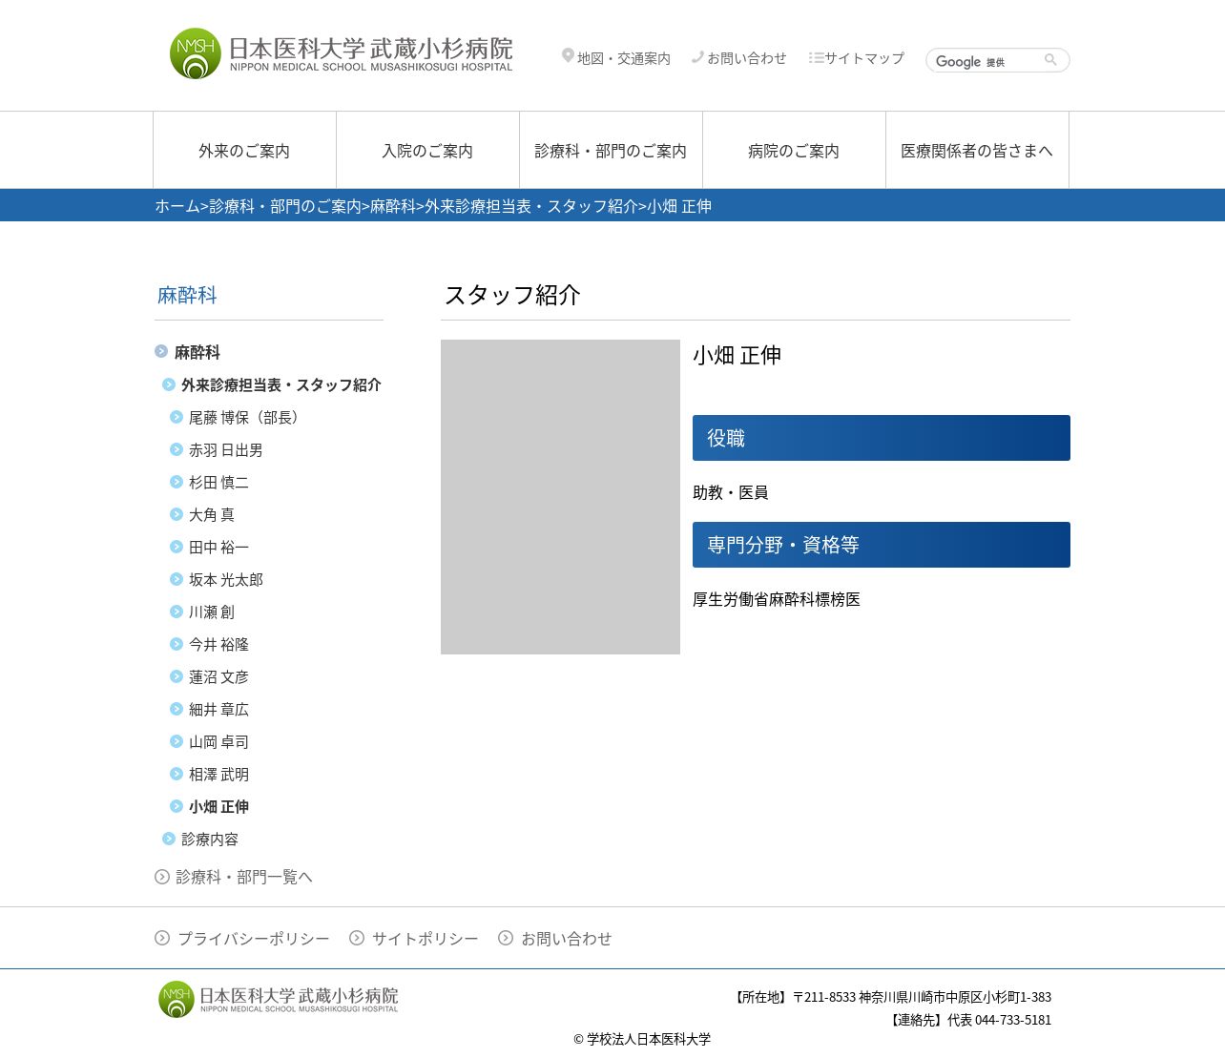The height and width of the screenshot is (1058, 1225).
Task: Open the プライバシーポリシー footer link
Action: (x=254, y=938)
